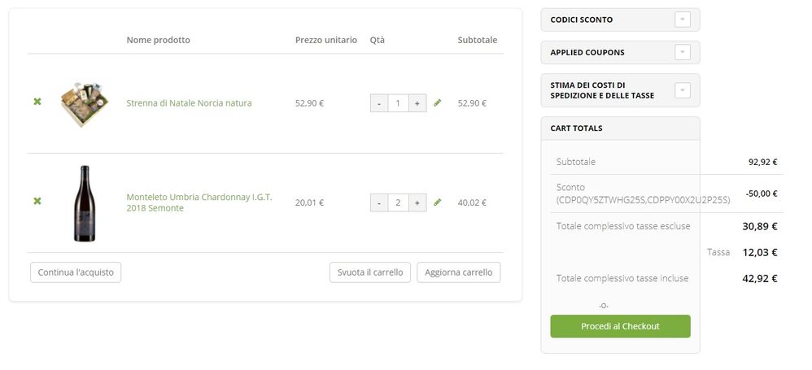This screenshot has width=812, height=370.
Task: Increase quantity of Monteleto Chardonnay
Action: coord(417,202)
